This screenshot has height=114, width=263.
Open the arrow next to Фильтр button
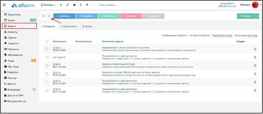(x=257, y=16)
